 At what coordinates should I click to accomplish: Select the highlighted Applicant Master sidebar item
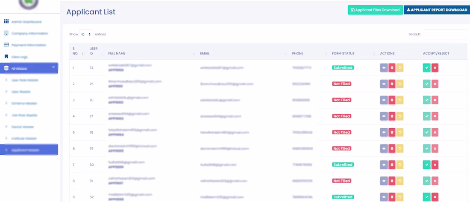pyautogui.click(x=29, y=150)
